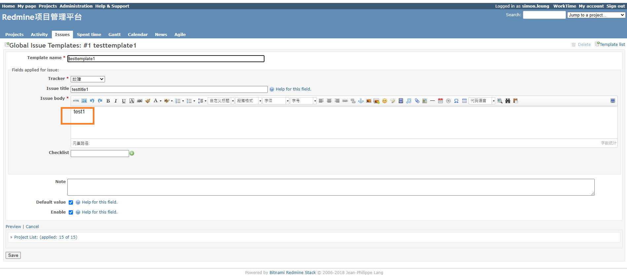This screenshot has height=277, width=627.
Task: Focus the Issue title field
Action: [x=169, y=90]
